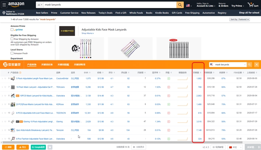The image size is (261, 150).
Task: Click the US flag language selector
Action: coord(189,6)
